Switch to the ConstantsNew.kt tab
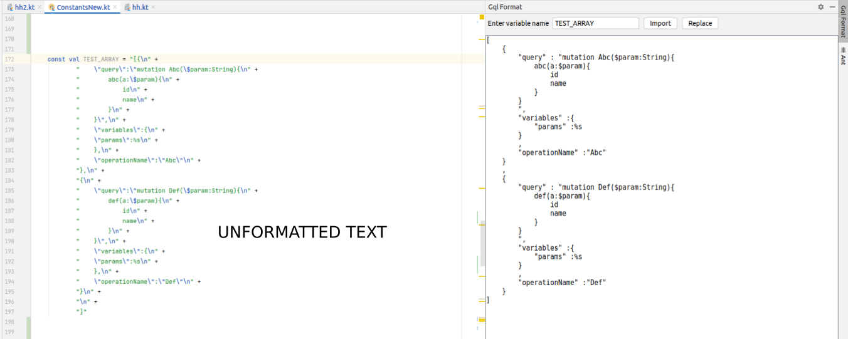848x339 pixels. (83, 7)
